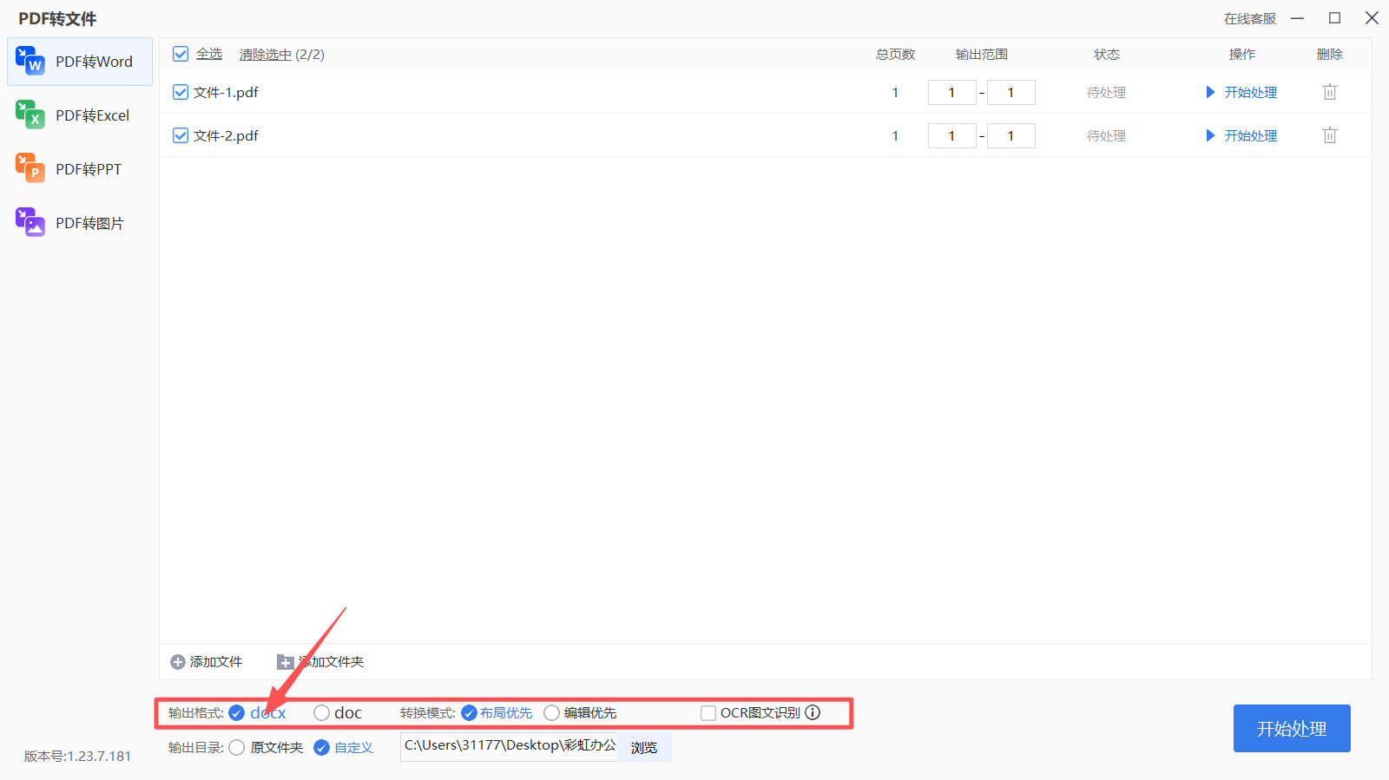The height and width of the screenshot is (780, 1389).
Task: Click the output path text field
Action: pos(509,747)
